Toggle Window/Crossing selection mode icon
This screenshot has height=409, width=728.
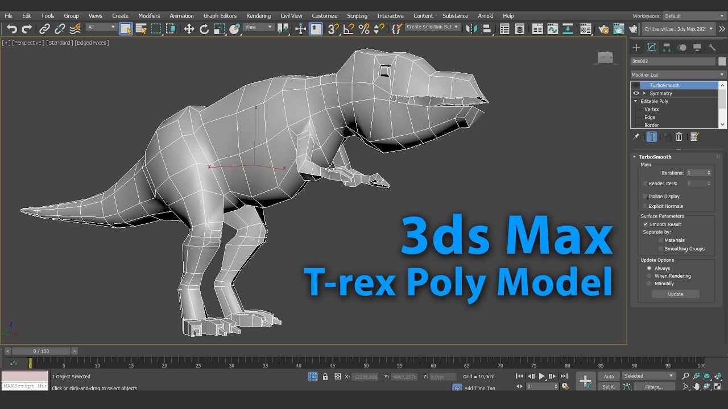tap(171, 29)
